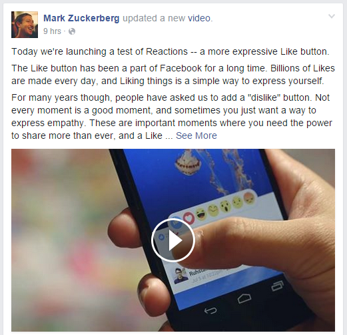The width and height of the screenshot is (347, 335).
Task: Play the Reactions video
Action: tap(173, 240)
